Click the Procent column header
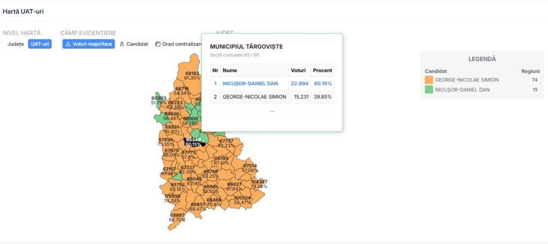 323,70
